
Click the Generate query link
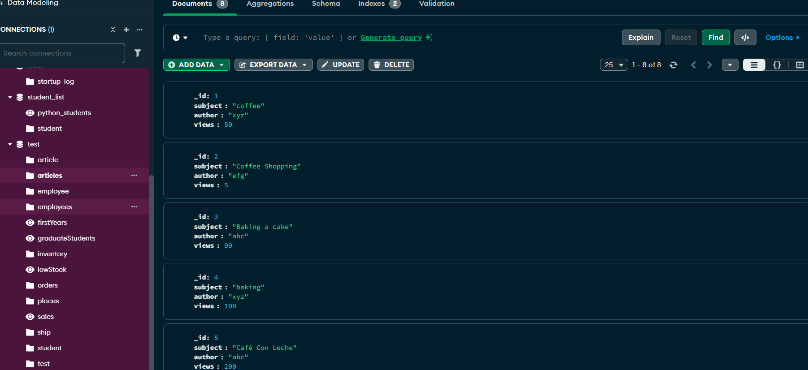tap(391, 38)
